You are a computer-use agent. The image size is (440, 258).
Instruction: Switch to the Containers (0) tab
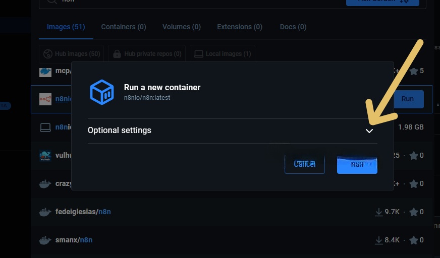click(x=124, y=27)
